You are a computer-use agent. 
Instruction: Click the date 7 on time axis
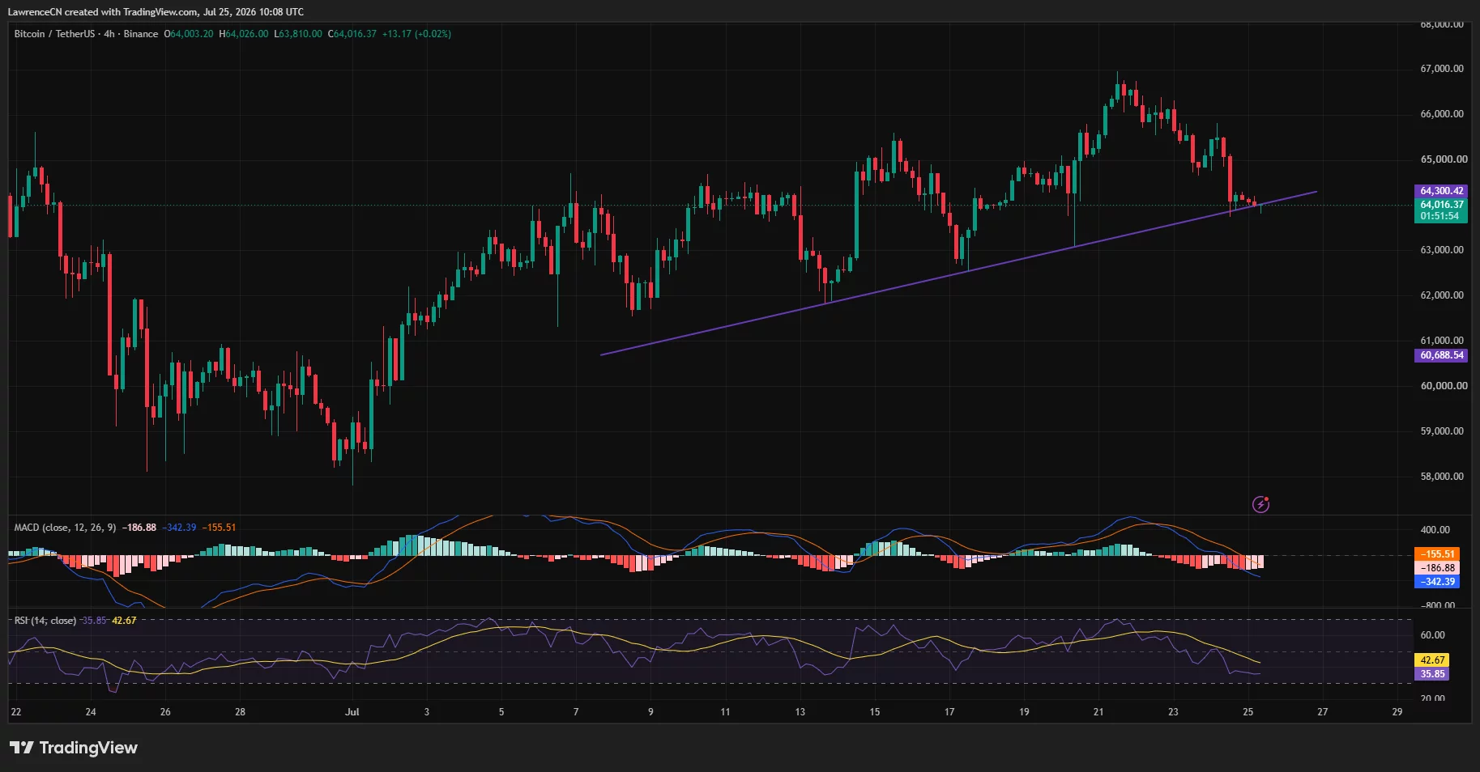576,712
